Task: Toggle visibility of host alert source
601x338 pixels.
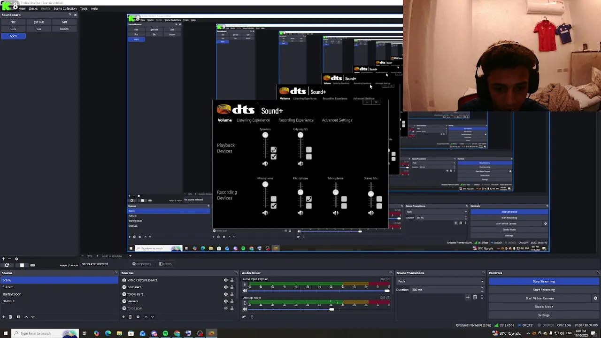Action: (225, 287)
